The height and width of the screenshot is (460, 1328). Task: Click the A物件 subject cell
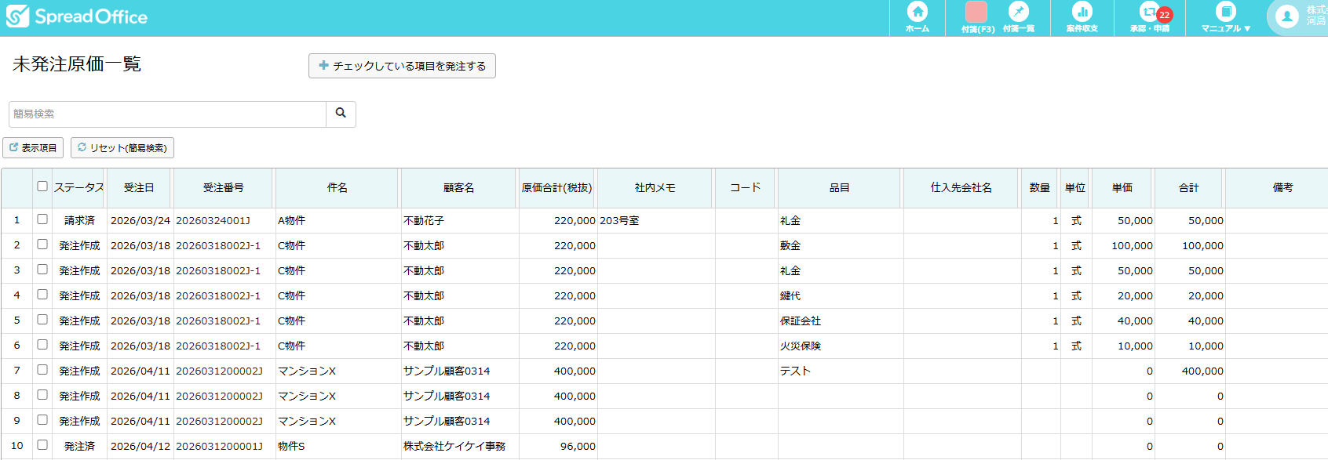point(337,220)
